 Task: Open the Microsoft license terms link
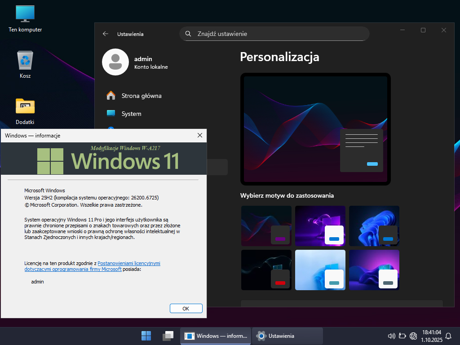pyautogui.click(x=129, y=263)
